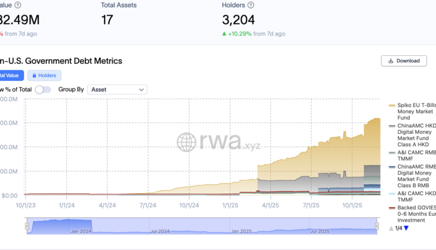This screenshot has height=250, width=436.
Task: Click previous legend page arrow
Action: (x=391, y=228)
